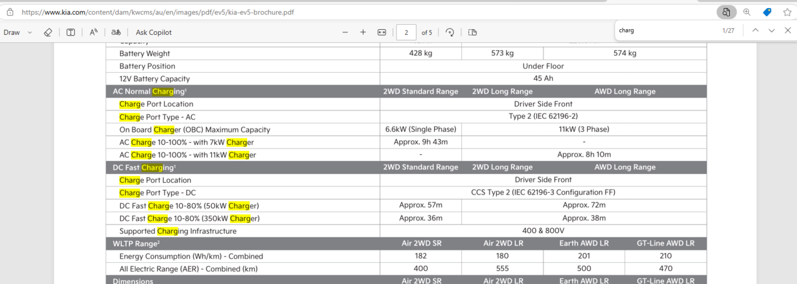Viewport: 797px width, 284px height.
Task: Go to previous search result
Action: 755,30
